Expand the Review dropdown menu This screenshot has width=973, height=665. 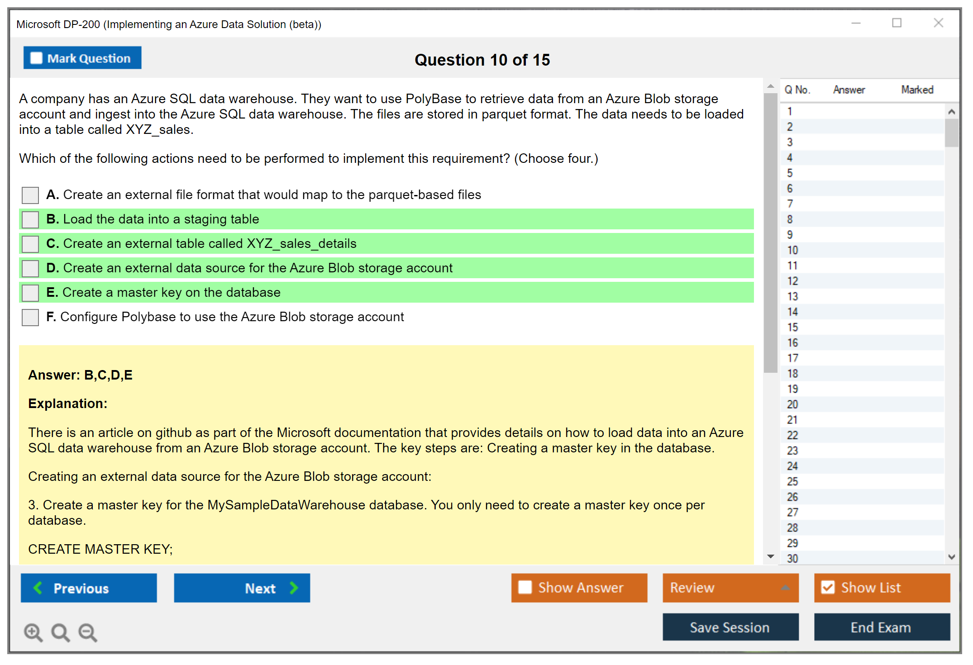(x=785, y=587)
